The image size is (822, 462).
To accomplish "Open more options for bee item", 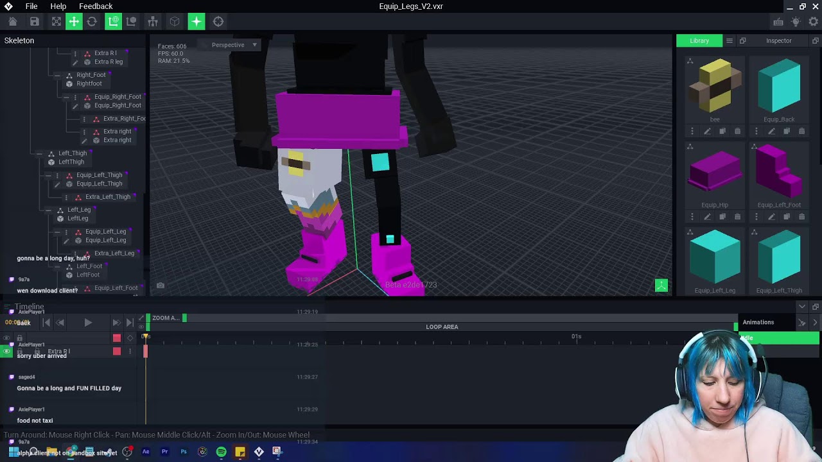I will point(692,132).
